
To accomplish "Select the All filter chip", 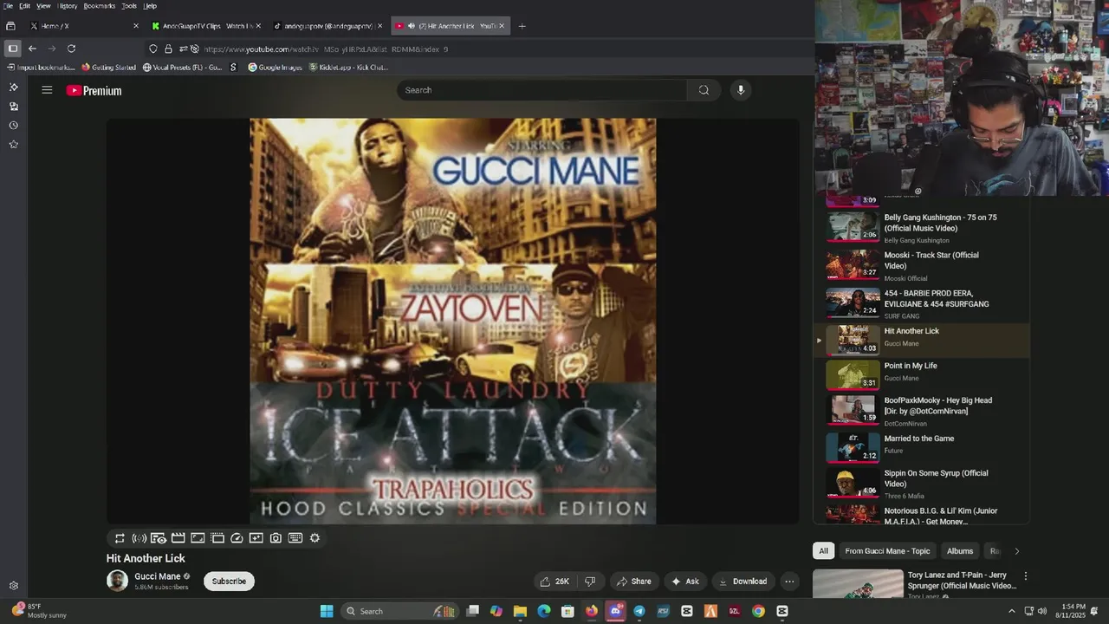I will coord(823,551).
